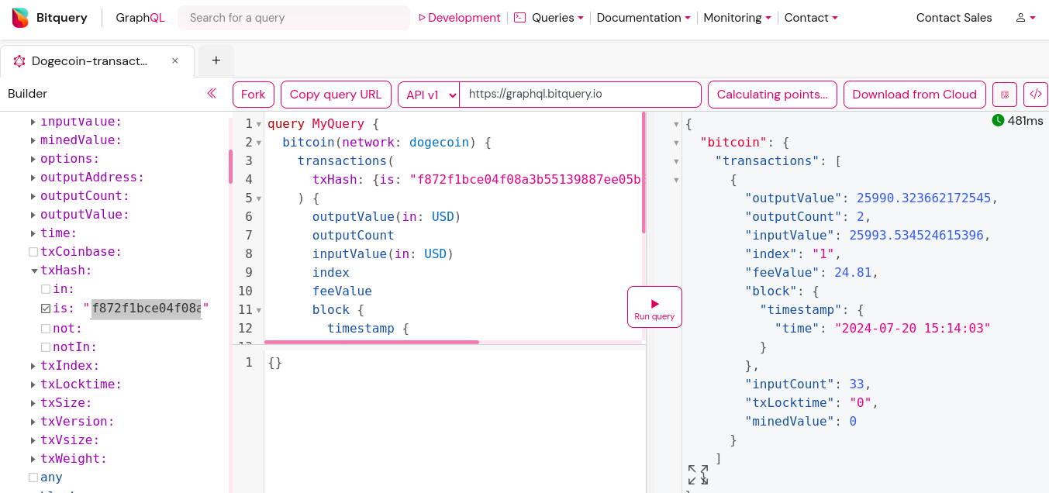Click the Calculating points... button

tap(772, 95)
